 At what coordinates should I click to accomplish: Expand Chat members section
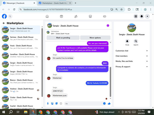click(132, 56)
